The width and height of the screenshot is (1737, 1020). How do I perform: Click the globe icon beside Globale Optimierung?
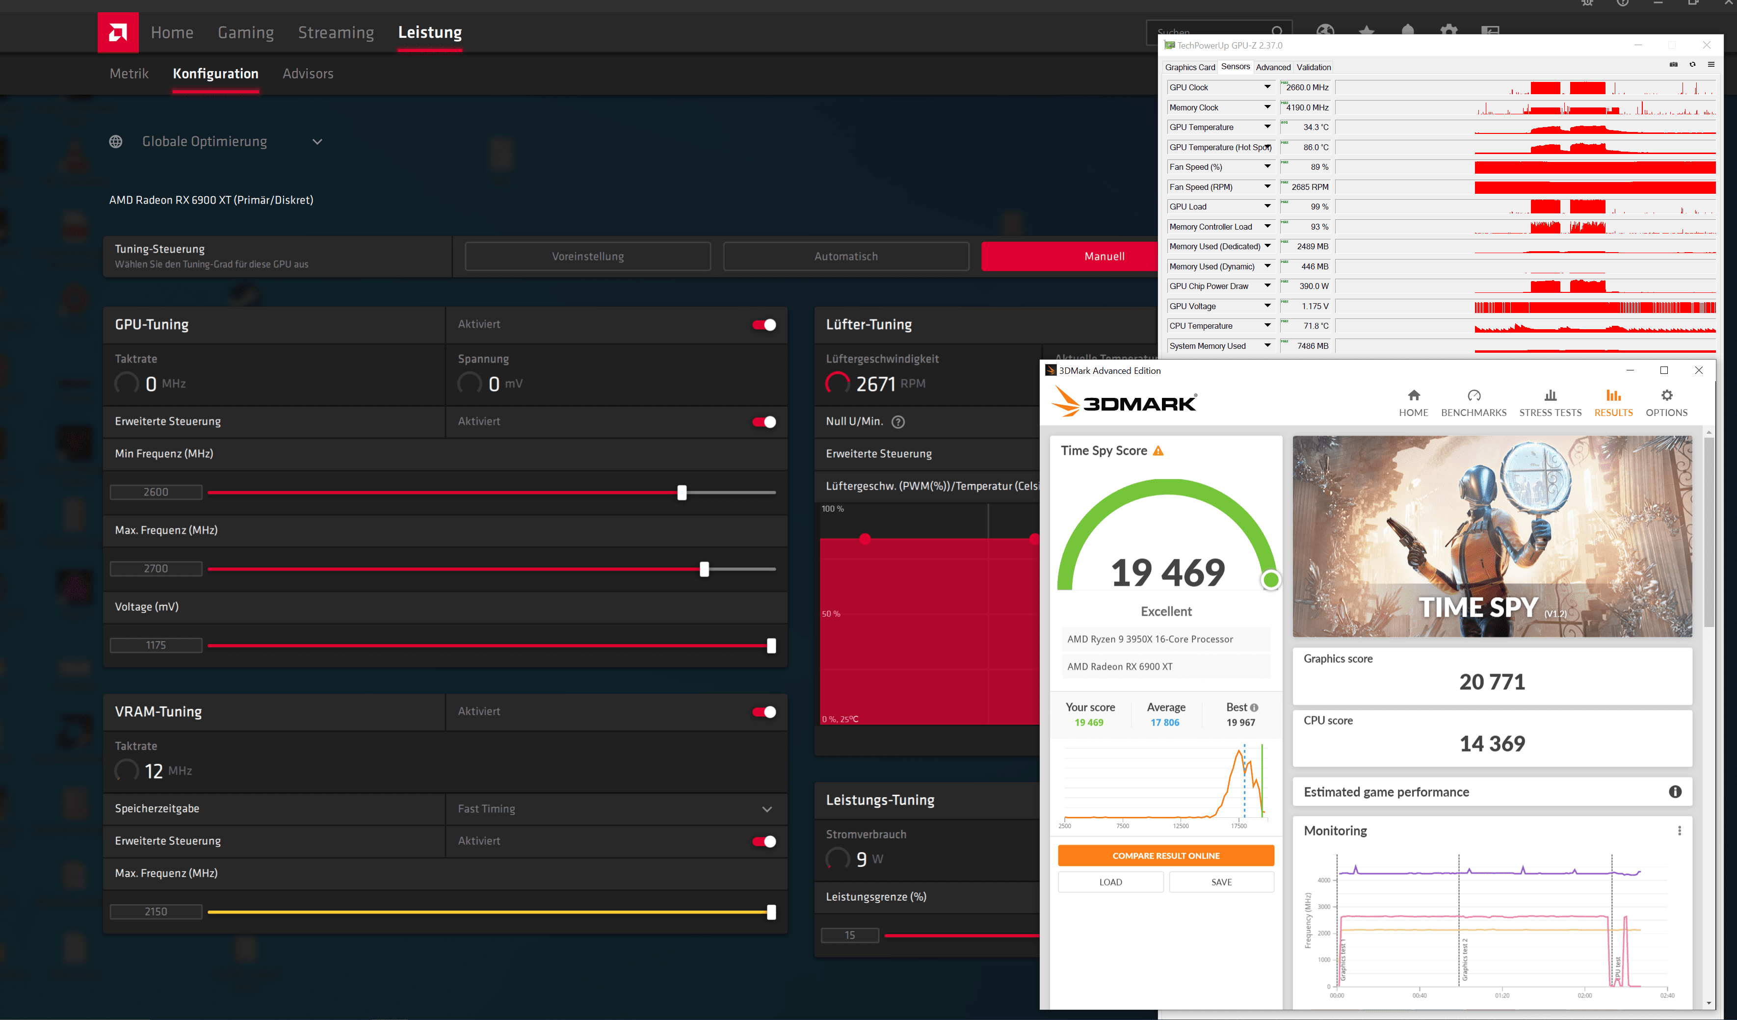click(116, 141)
